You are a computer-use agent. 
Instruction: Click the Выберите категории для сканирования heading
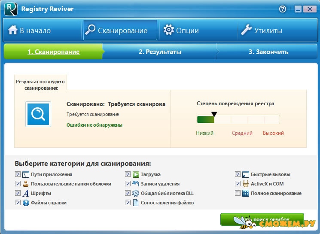pyautogui.click(x=83, y=164)
